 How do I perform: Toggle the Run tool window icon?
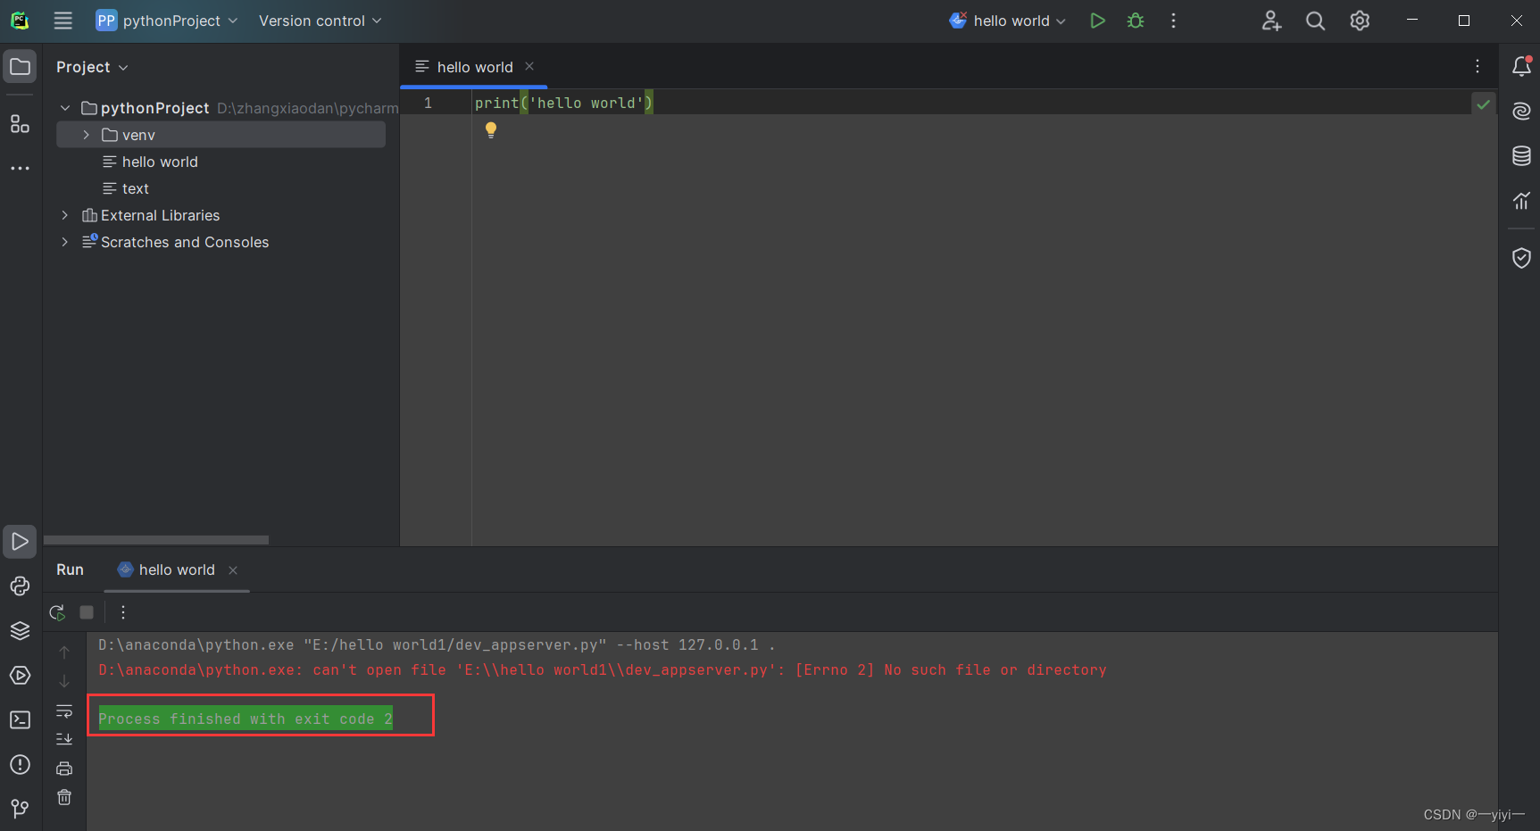click(x=20, y=542)
